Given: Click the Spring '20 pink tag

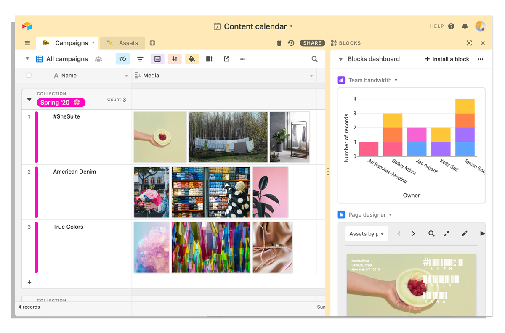Looking at the screenshot, I should (x=61, y=102).
